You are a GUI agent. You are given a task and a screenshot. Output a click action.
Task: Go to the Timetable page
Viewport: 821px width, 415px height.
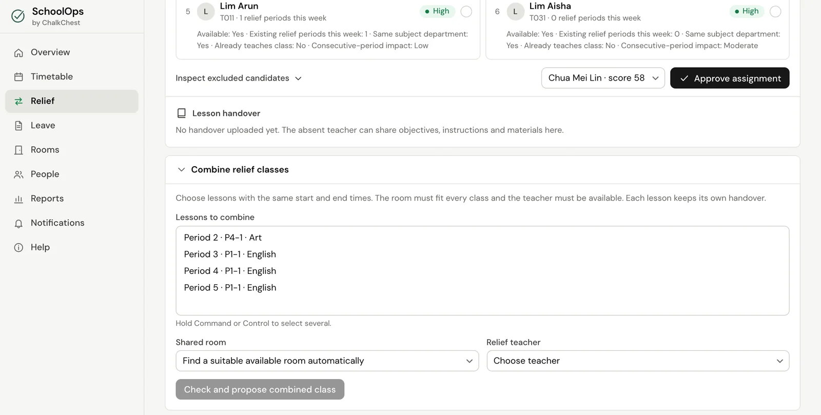(72, 77)
